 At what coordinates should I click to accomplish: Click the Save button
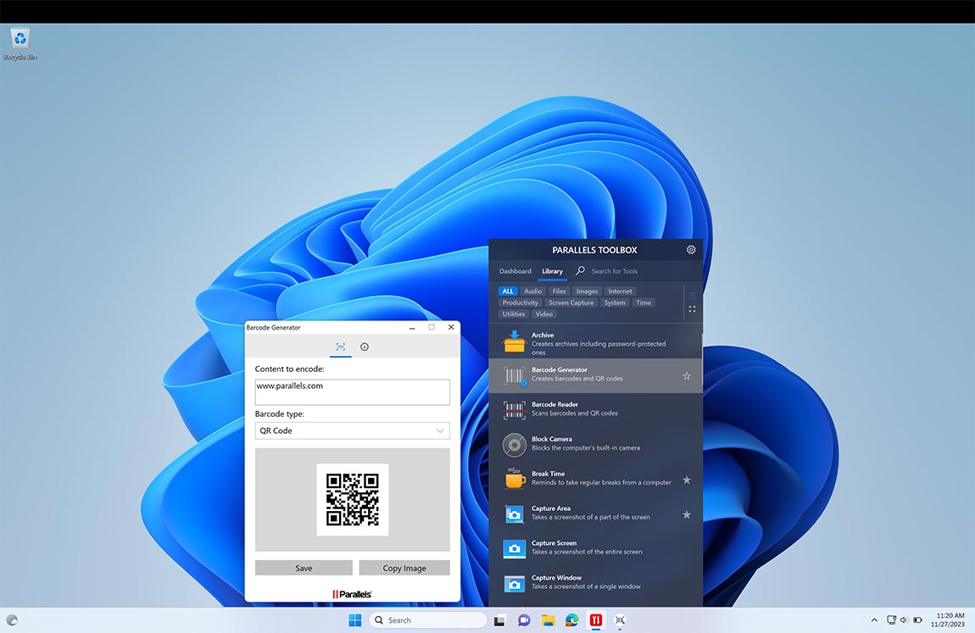303,567
